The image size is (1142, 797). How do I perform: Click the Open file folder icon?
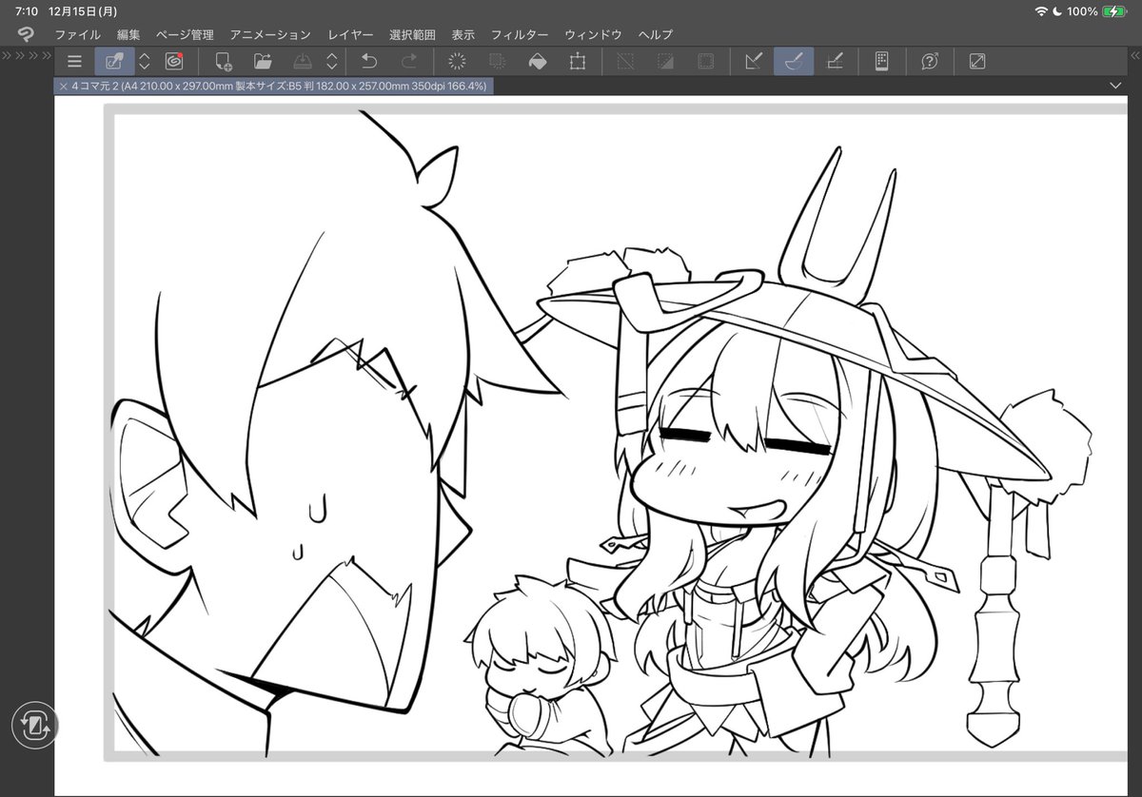(x=264, y=62)
